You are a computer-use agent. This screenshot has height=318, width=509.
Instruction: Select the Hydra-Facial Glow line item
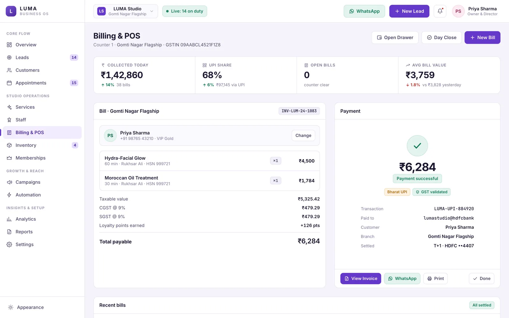[209, 161]
